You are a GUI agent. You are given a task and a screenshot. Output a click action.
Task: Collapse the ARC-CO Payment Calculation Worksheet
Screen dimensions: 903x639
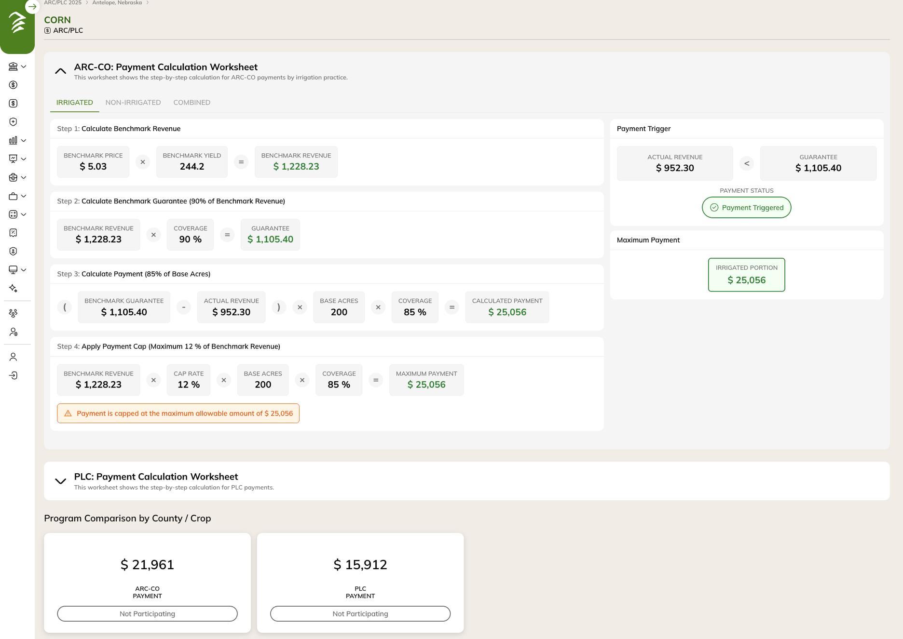tap(60, 71)
